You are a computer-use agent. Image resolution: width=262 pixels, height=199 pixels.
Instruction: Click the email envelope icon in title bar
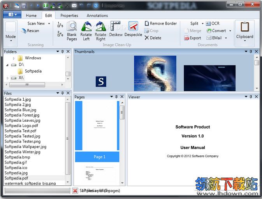pos(74,6)
